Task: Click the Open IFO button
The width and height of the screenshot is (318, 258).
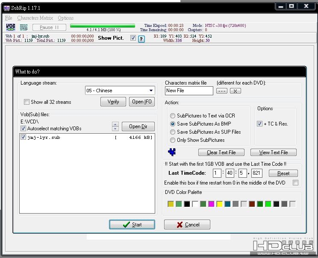Action: pyautogui.click(x=142, y=102)
